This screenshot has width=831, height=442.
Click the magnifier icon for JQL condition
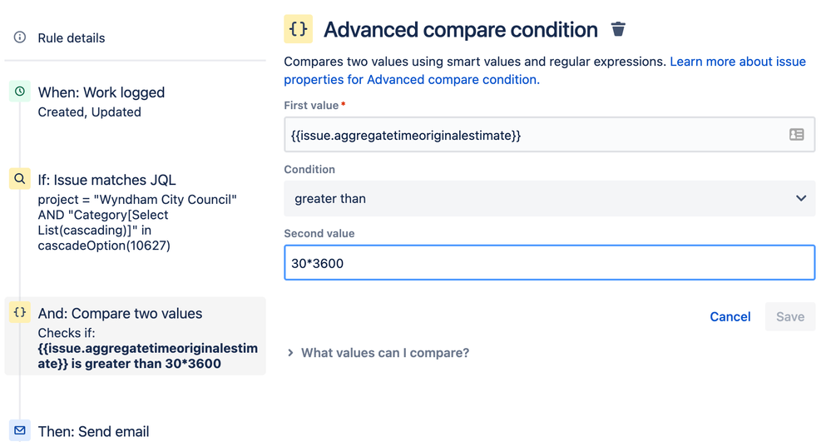(x=20, y=179)
